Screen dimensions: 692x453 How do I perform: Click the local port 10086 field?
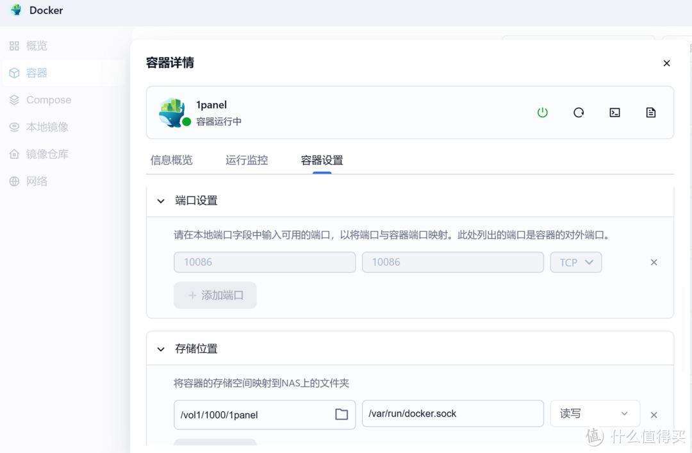265,262
